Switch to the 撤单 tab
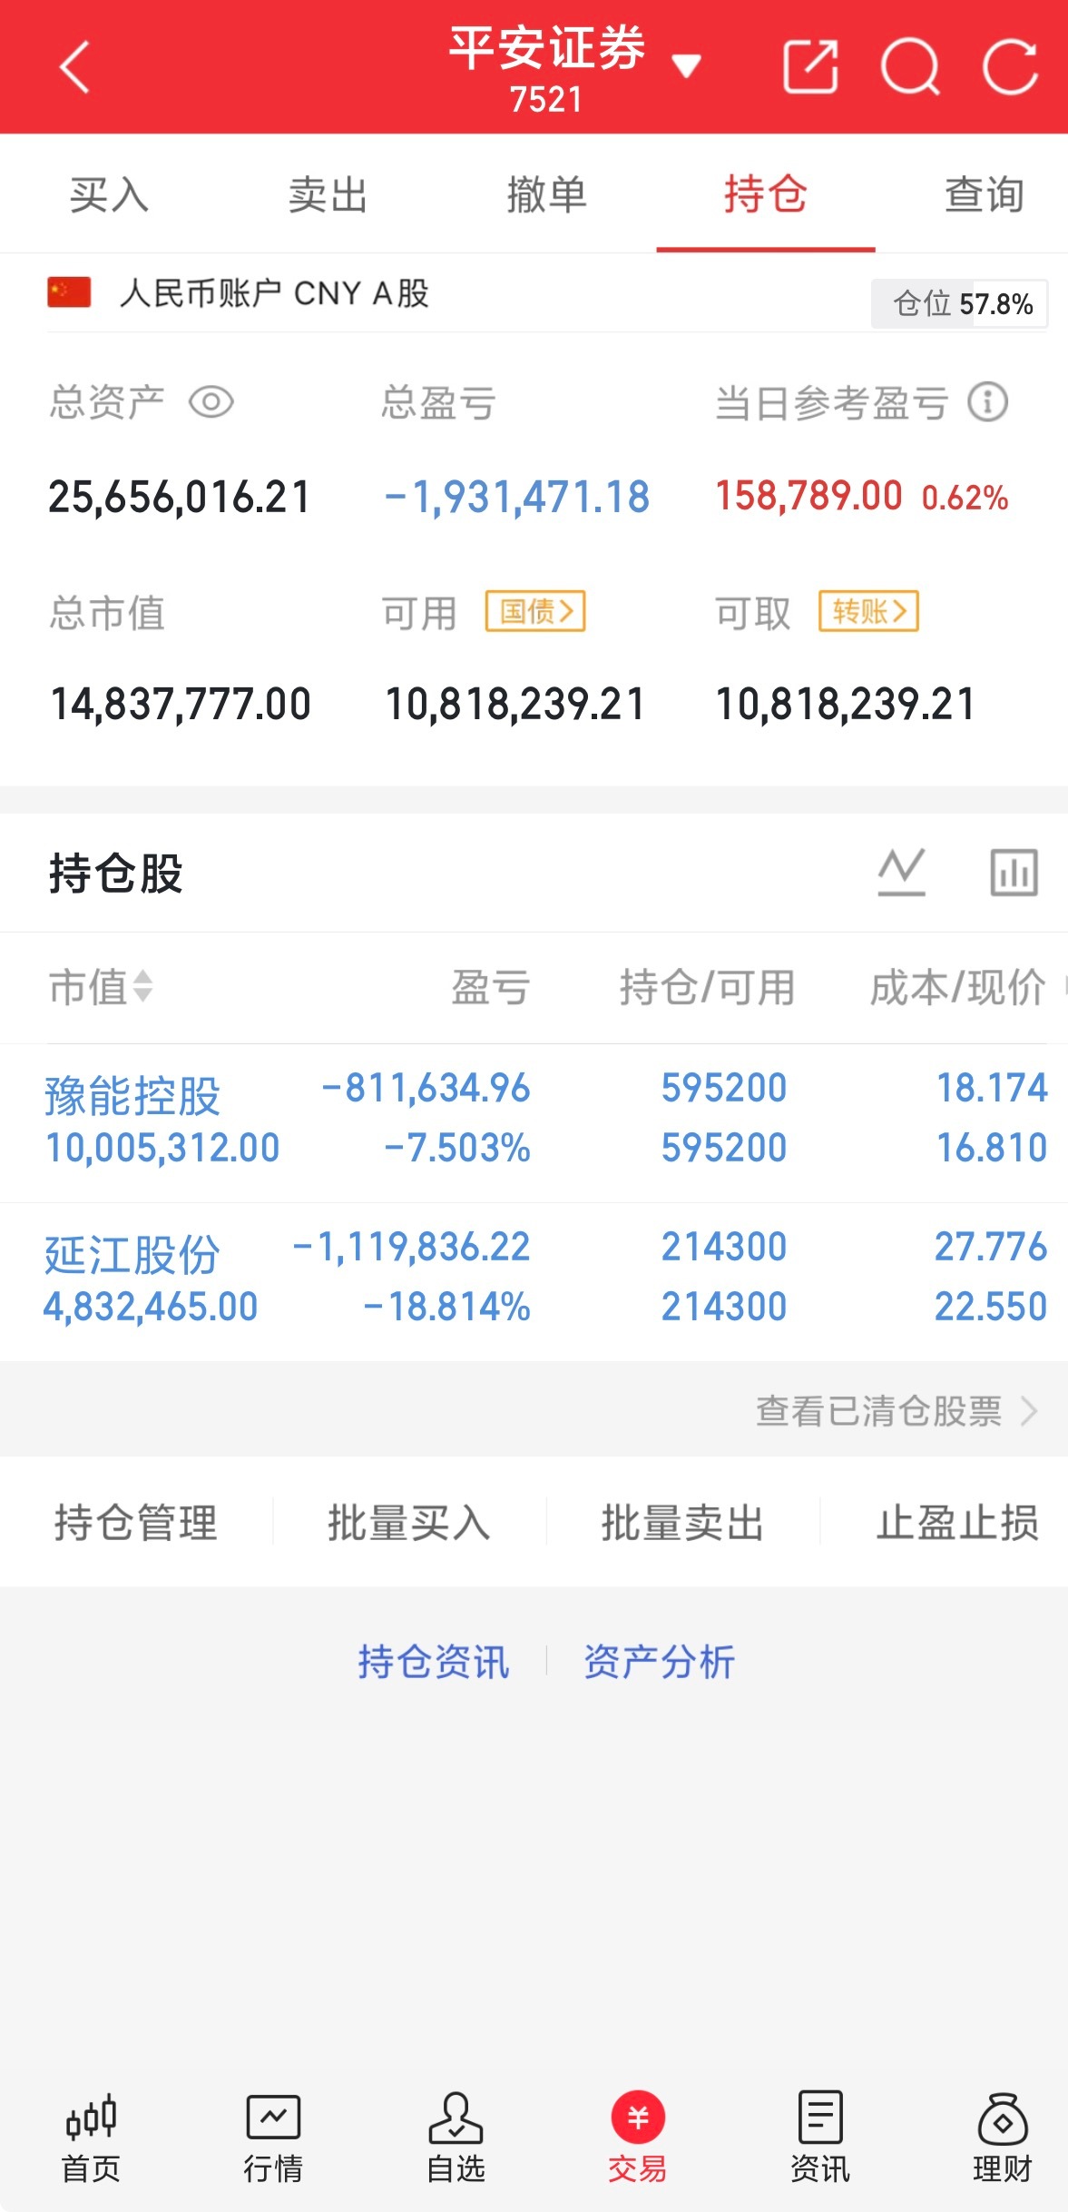This screenshot has width=1068, height=2212. point(546,194)
